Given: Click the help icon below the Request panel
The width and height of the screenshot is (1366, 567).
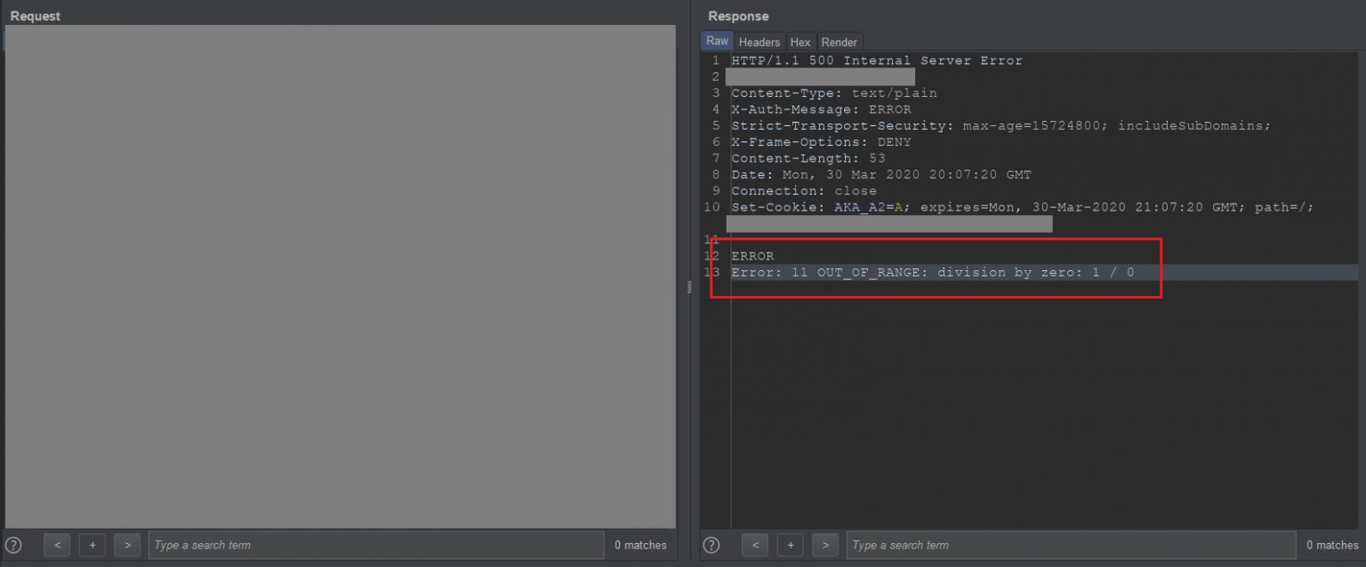Looking at the screenshot, I should tap(12, 545).
